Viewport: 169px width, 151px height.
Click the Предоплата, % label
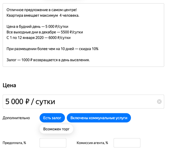[14, 143]
